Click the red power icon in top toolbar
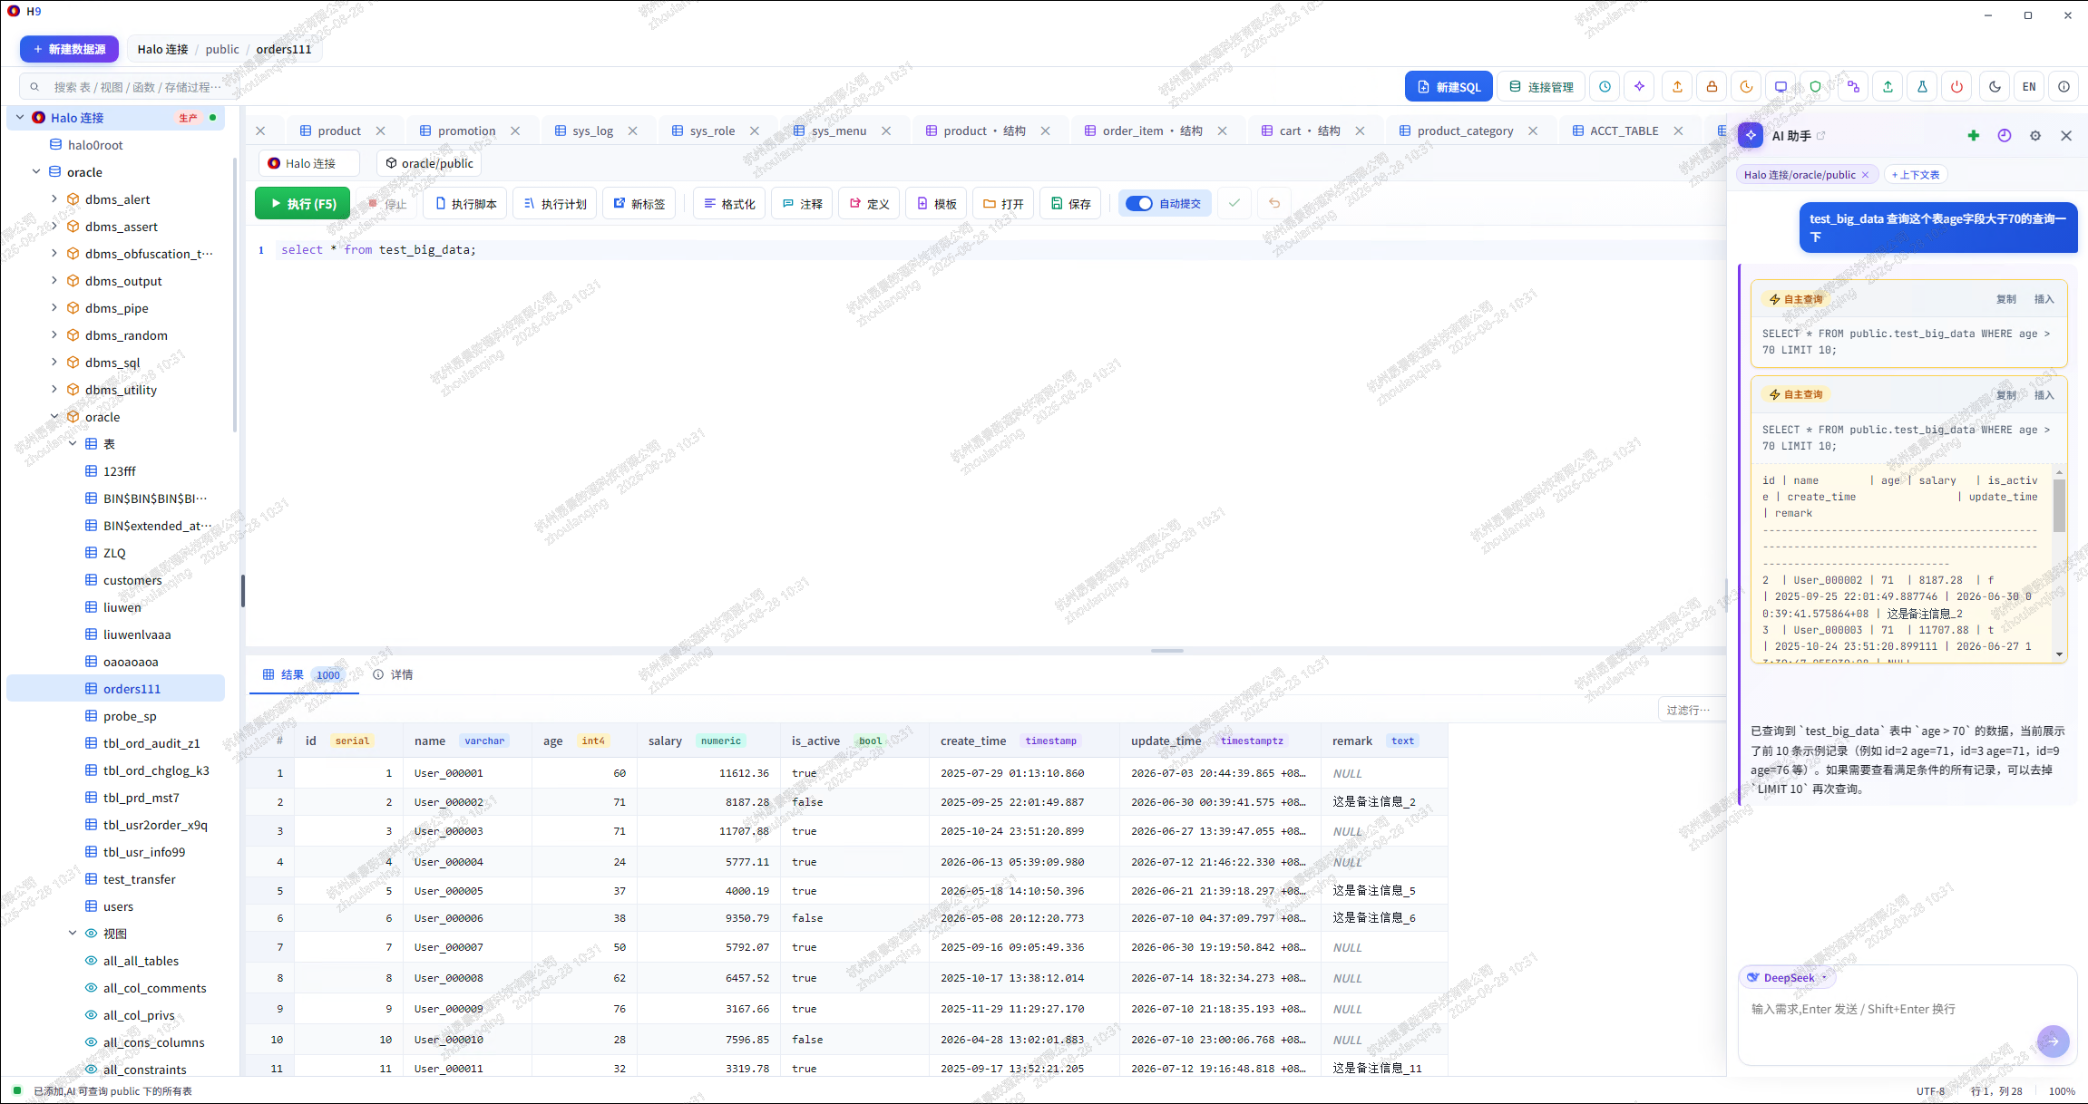 coord(1956,87)
